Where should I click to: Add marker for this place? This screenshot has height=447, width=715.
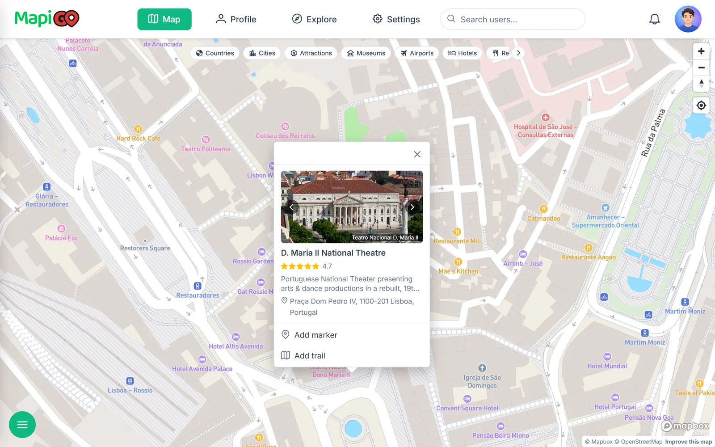tap(352, 335)
